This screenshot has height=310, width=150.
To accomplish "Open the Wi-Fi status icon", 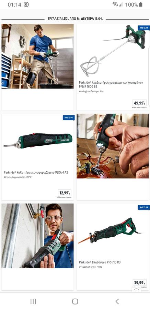I will pyautogui.click(x=115, y=4).
